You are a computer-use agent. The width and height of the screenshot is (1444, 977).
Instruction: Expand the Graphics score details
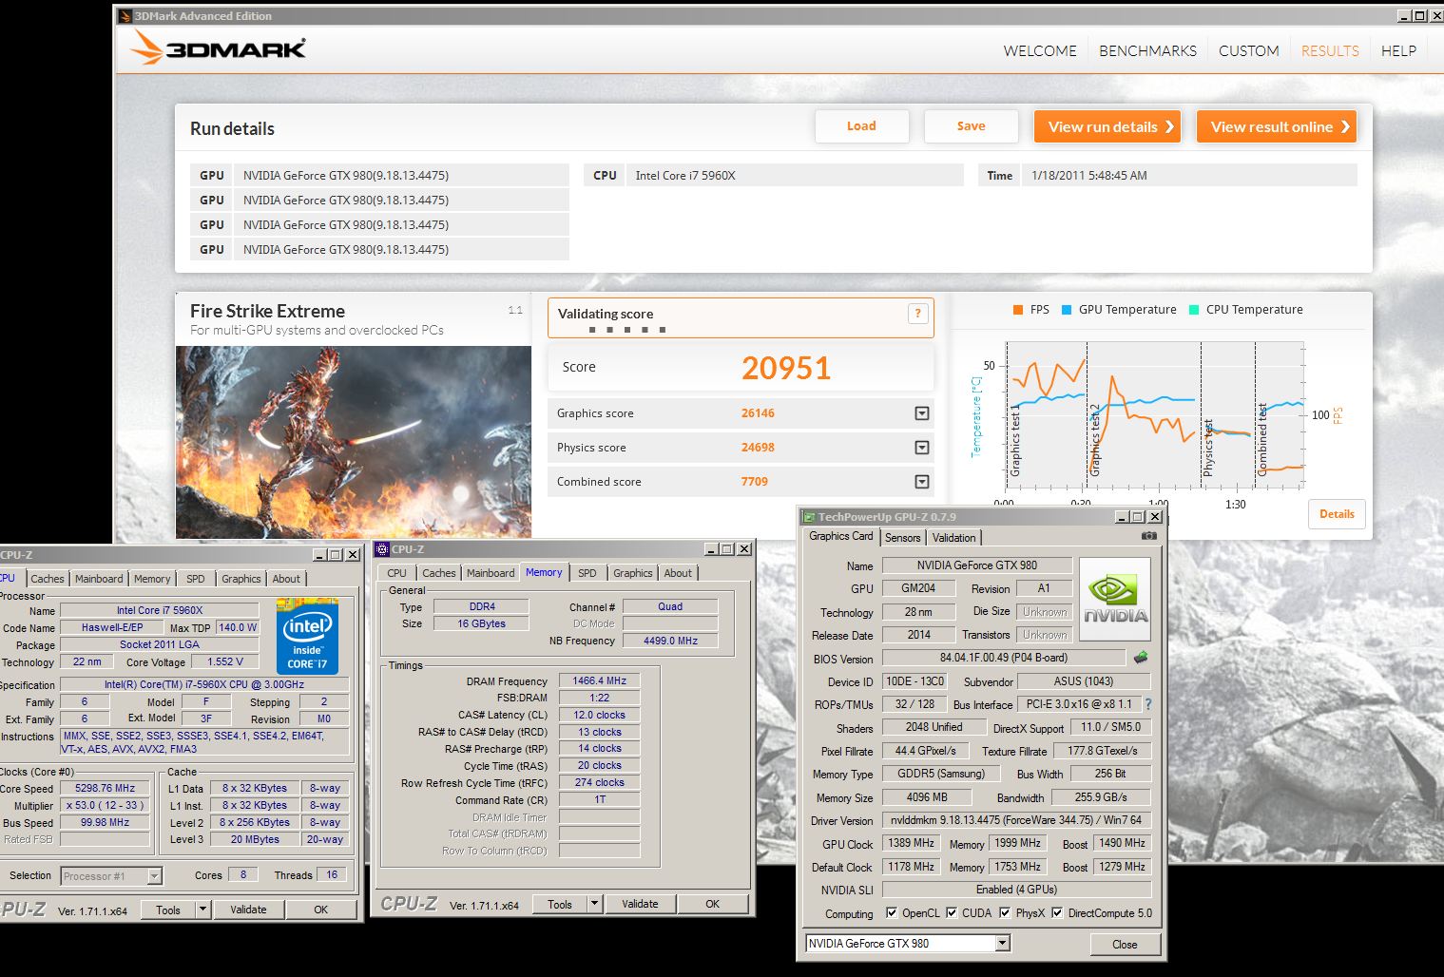pyautogui.click(x=921, y=413)
